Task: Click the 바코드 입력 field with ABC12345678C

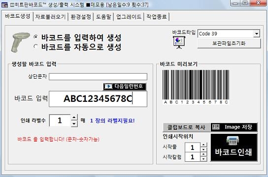Action: click(x=98, y=99)
